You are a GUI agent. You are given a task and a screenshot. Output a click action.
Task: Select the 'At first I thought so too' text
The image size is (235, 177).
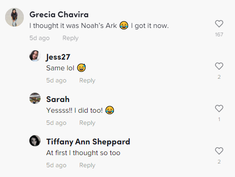coord(83,153)
